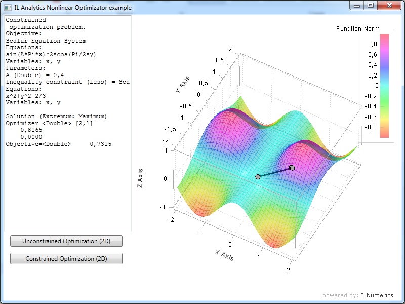Maximize the IL Analytics window
This screenshot has width=405, height=304.
click(x=371, y=6)
